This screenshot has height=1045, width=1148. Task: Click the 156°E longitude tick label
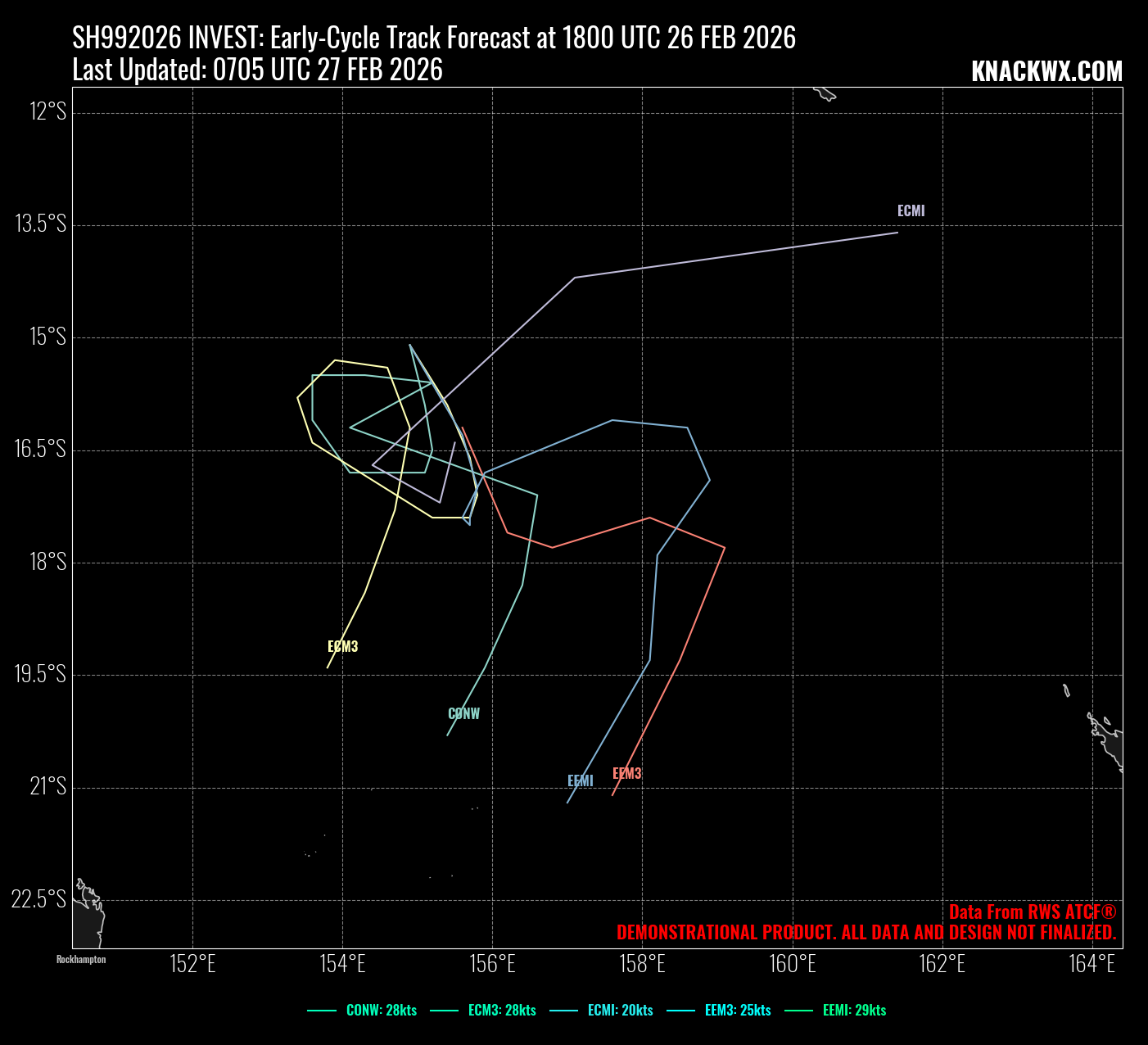[x=492, y=964]
